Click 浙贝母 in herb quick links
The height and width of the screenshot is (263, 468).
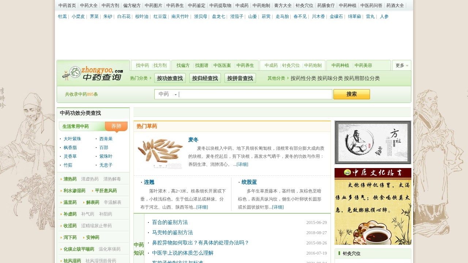[x=201, y=16]
